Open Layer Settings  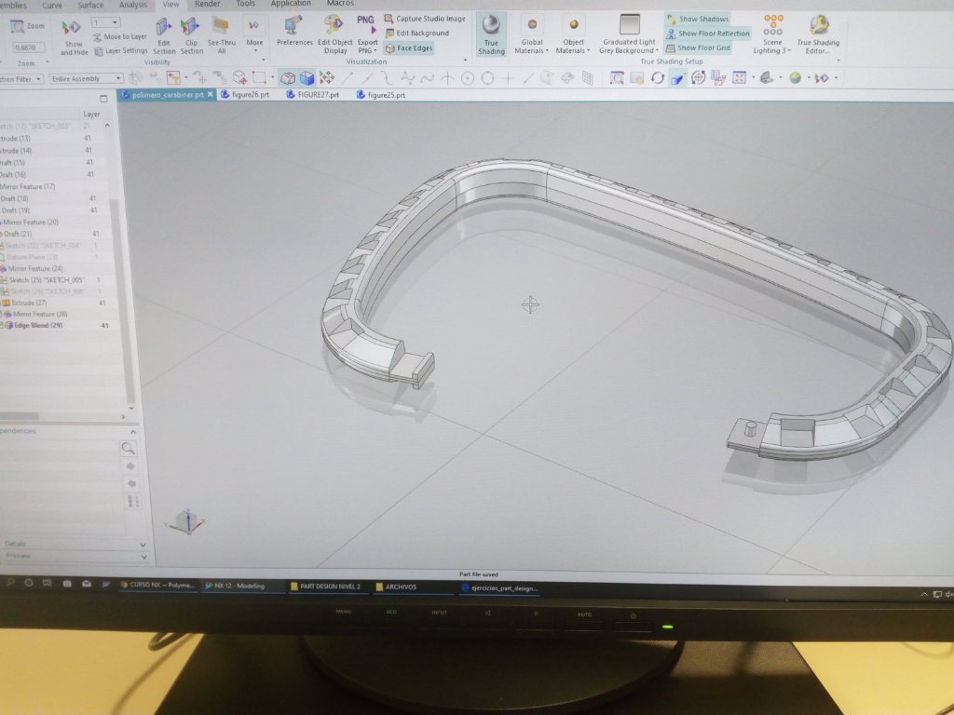(121, 51)
